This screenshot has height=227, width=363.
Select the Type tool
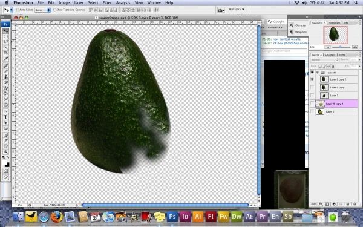[x=6, y=117]
